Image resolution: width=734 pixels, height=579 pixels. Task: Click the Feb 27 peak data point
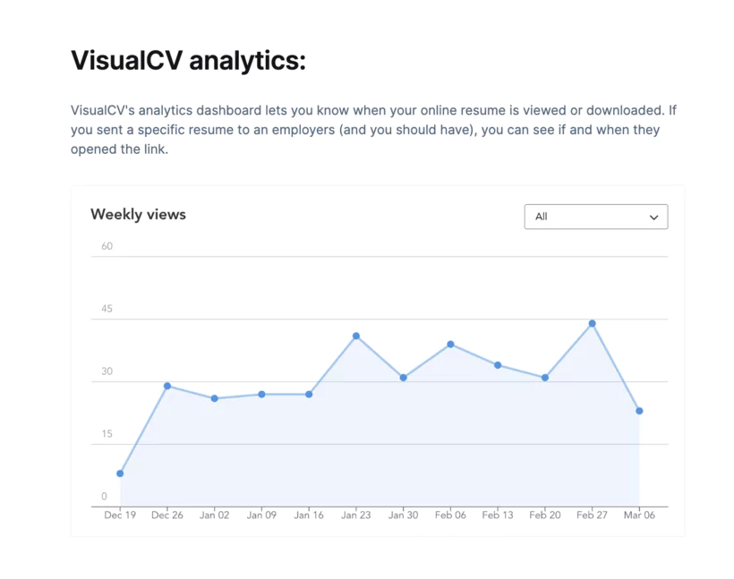pyautogui.click(x=592, y=323)
